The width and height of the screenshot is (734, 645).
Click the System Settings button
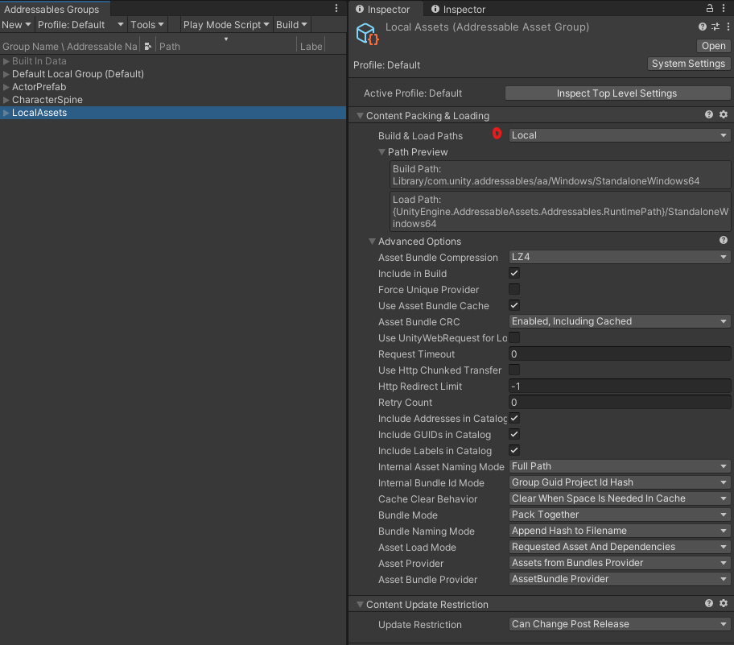pos(688,64)
